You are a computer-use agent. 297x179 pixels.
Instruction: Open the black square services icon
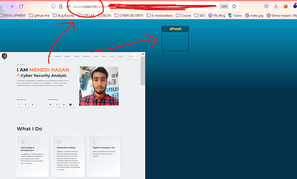[x=70, y=105]
